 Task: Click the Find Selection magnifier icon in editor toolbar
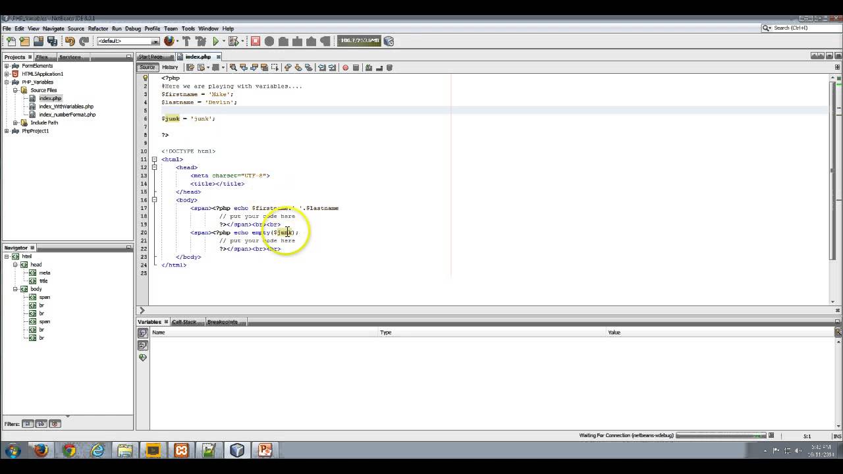[x=232, y=67]
